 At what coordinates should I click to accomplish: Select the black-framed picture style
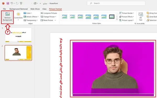(x=112, y=17)
